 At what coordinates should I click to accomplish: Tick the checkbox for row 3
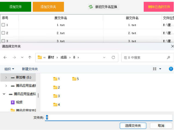pyautogui.click(x=3, y=41)
